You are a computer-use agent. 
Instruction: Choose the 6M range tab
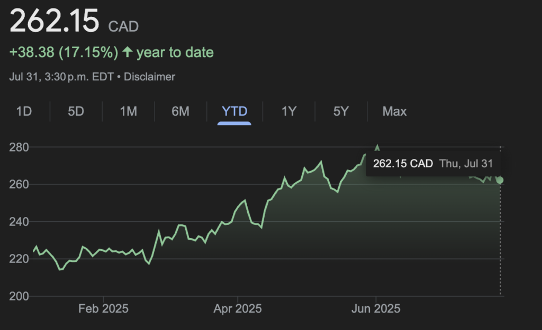(x=180, y=111)
